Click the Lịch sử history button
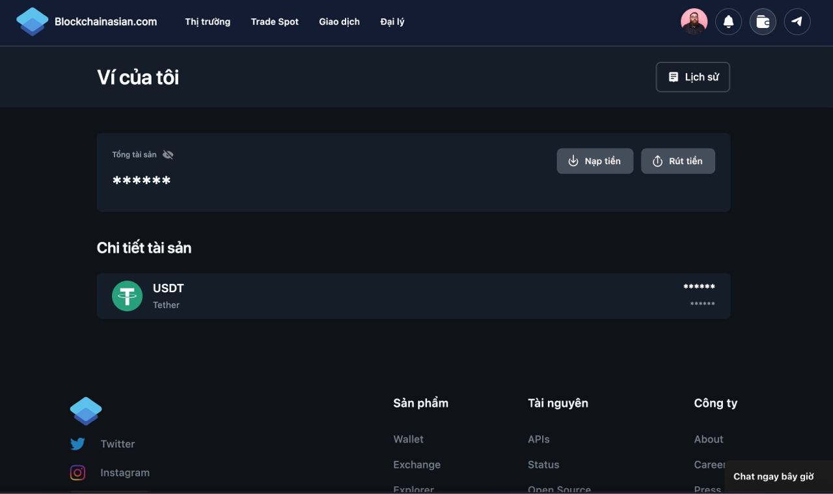 [693, 77]
